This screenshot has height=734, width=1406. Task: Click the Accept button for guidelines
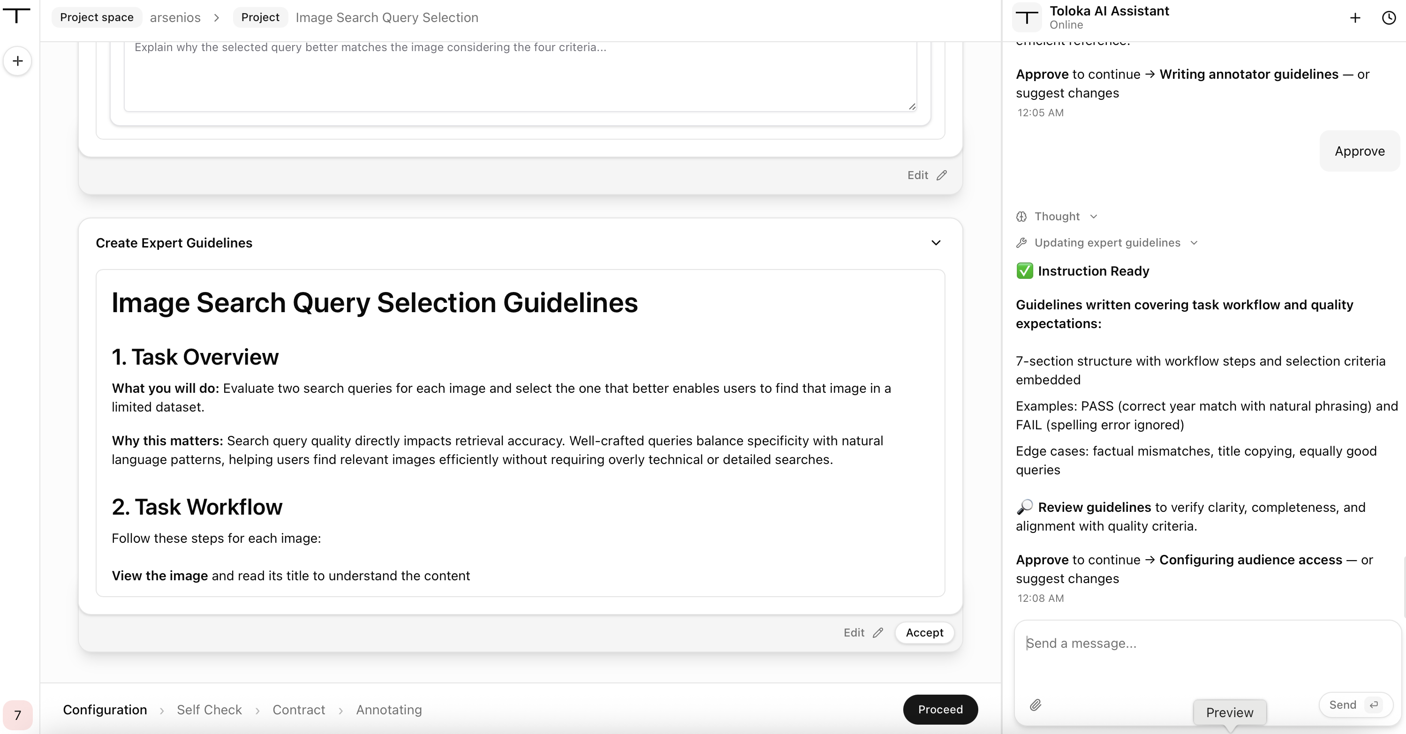(925, 633)
